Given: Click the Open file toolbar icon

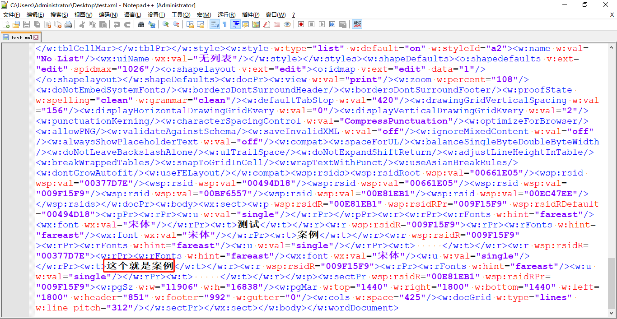Looking at the screenshot, I should 16,24.
